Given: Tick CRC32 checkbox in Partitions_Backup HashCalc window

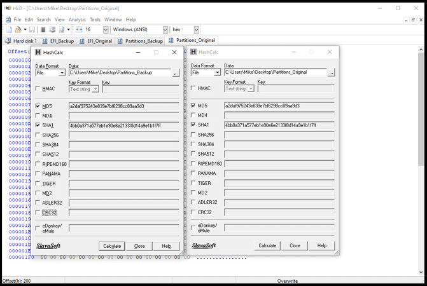Looking at the screenshot, I should pyautogui.click(x=38, y=213).
